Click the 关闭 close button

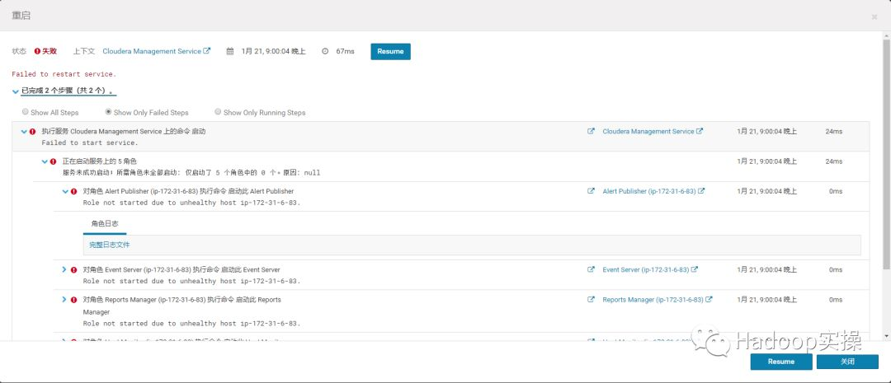[x=847, y=362]
